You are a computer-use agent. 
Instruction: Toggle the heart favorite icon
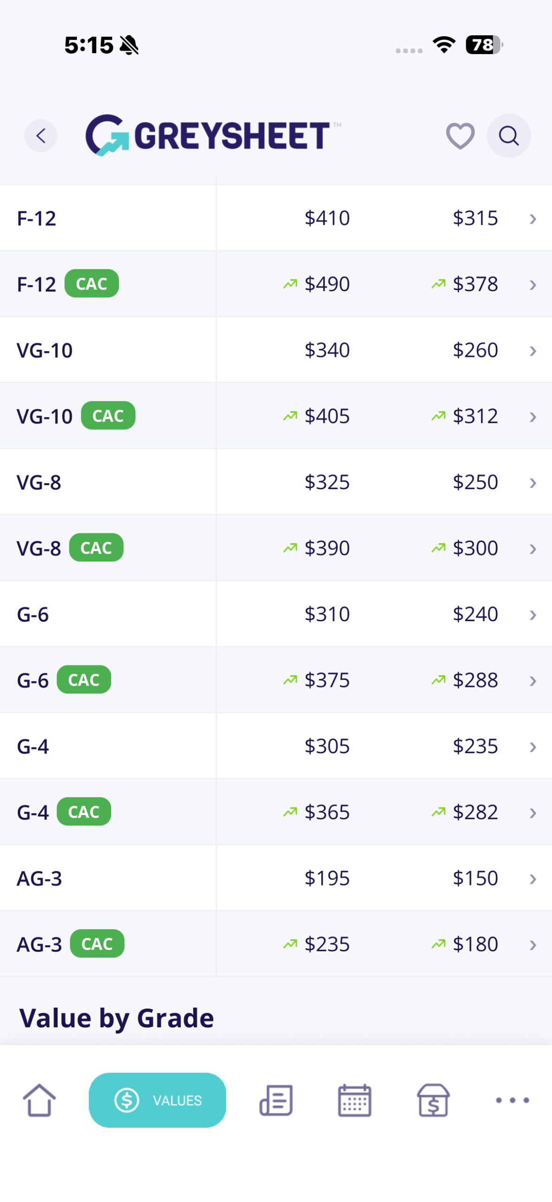click(460, 136)
